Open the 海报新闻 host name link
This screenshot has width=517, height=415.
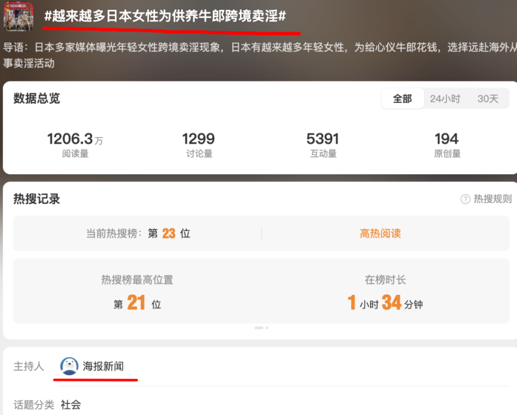(103, 367)
